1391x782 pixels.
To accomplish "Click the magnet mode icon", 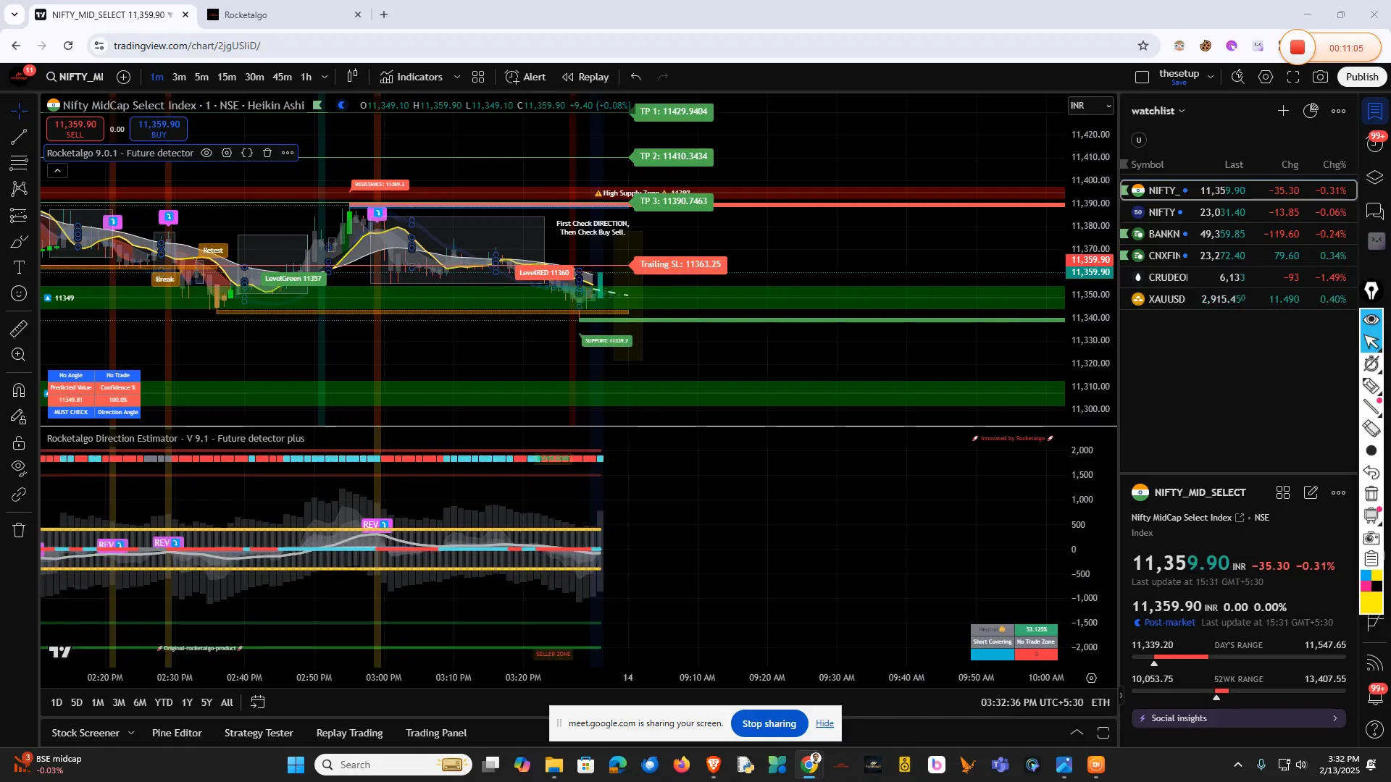I will [x=19, y=390].
